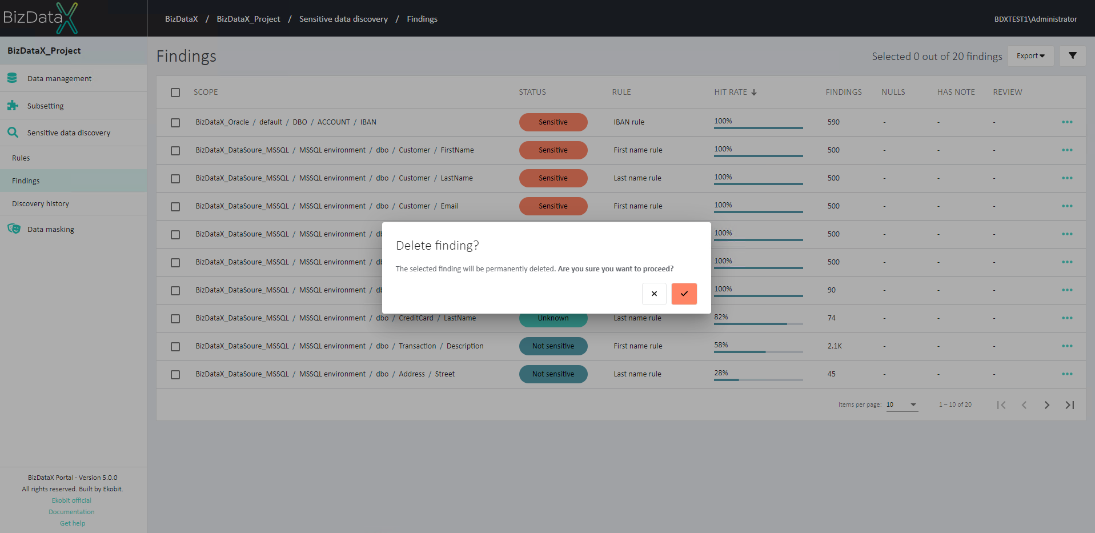Screen dimensions: 1095x533
Task: Click Not sensitive badge for Transaction / Description
Action: coord(553,346)
